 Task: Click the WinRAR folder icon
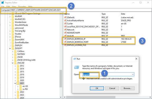point(13,16)
